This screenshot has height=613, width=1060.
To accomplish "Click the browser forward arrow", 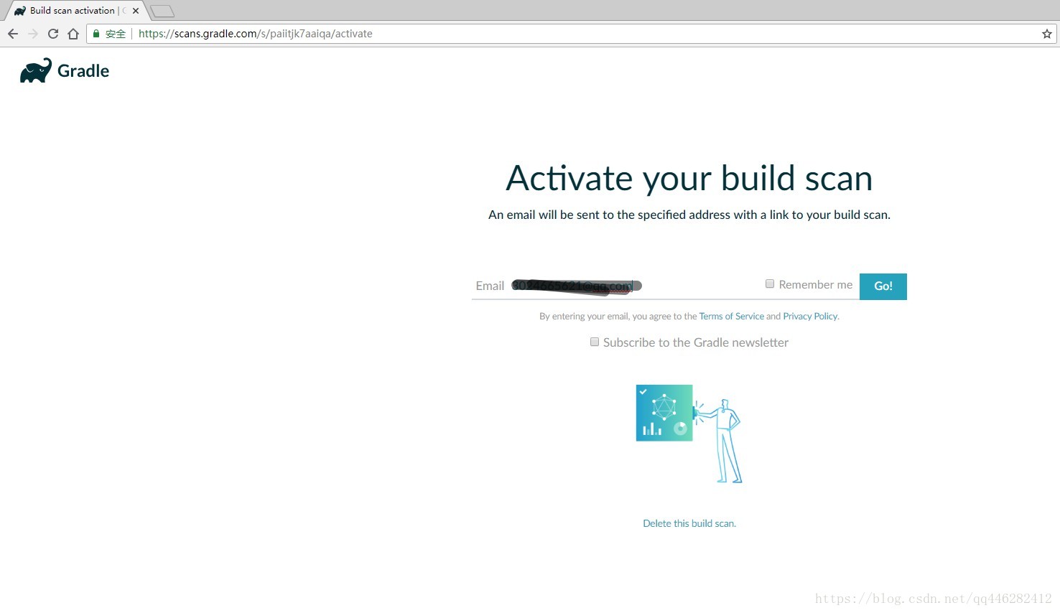I will pos(33,34).
